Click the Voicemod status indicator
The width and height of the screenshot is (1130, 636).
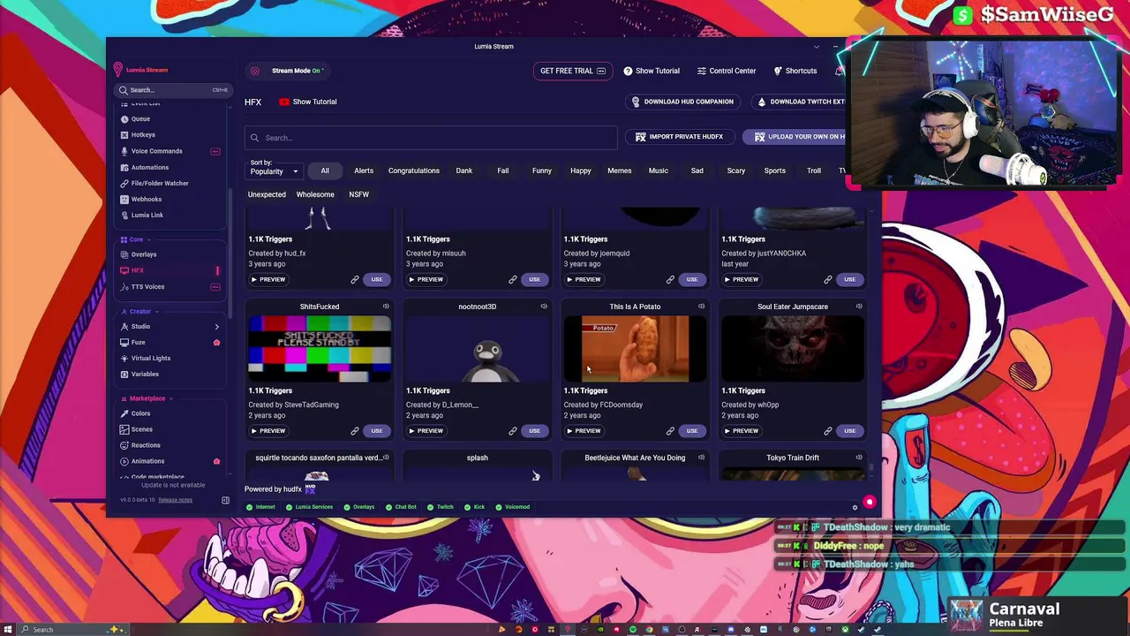(513, 507)
